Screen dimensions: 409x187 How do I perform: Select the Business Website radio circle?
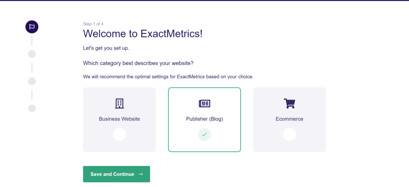(119, 134)
